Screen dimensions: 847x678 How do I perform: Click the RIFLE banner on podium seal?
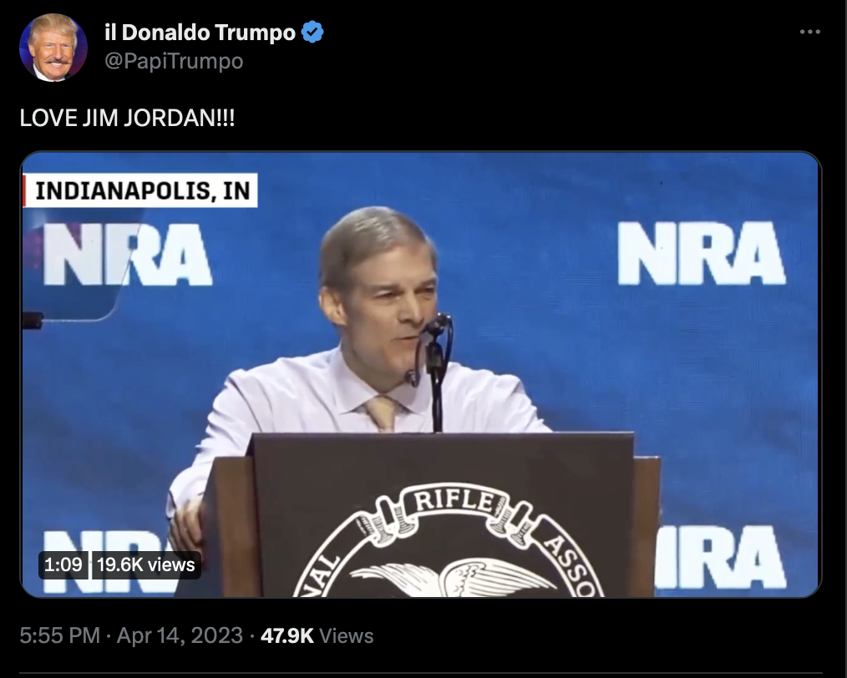[x=453, y=501]
